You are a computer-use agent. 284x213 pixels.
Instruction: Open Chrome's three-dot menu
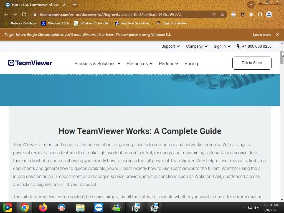[x=278, y=14]
